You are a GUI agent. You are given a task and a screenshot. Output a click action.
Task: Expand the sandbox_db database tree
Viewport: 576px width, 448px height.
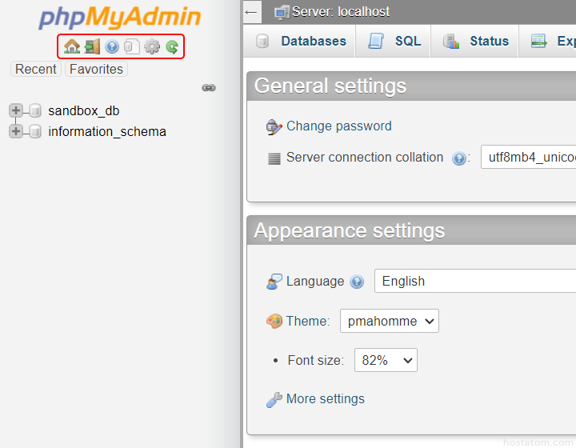coord(16,111)
